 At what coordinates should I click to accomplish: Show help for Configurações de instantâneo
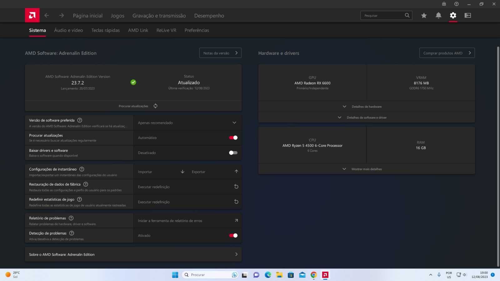click(82, 169)
